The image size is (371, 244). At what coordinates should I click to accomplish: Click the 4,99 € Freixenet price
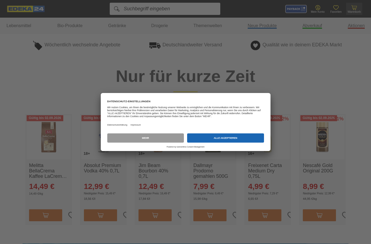259,187
